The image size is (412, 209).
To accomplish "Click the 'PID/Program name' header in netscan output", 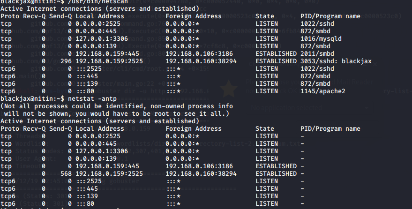I will point(330,16).
